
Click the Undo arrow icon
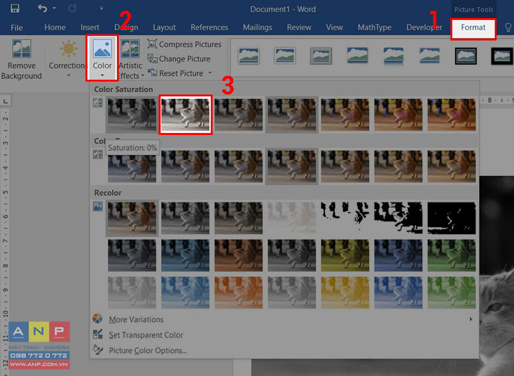coord(42,8)
